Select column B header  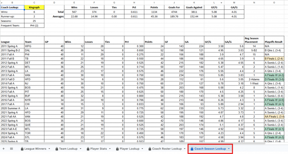tap(12, 3)
